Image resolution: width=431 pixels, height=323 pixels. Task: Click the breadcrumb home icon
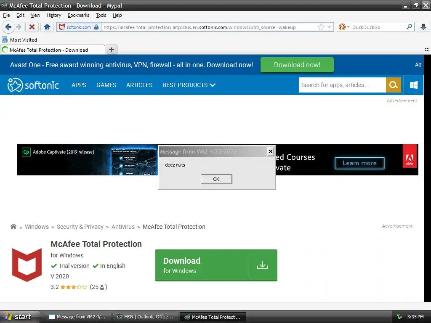[x=13, y=226]
